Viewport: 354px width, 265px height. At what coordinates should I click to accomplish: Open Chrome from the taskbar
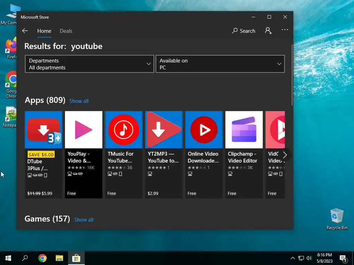pyautogui.click(x=42, y=258)
